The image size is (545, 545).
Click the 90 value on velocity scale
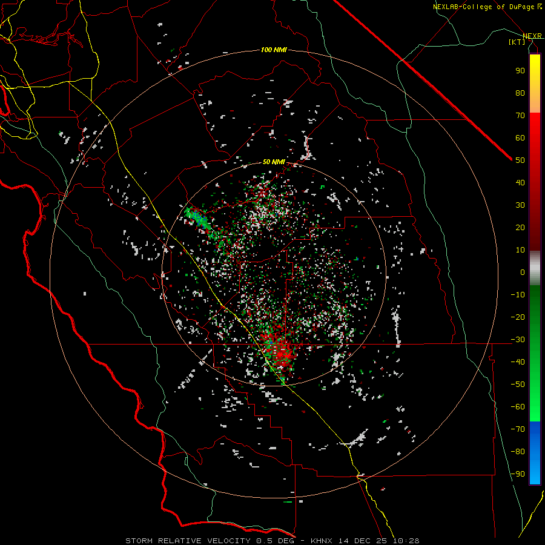(520, 71)
